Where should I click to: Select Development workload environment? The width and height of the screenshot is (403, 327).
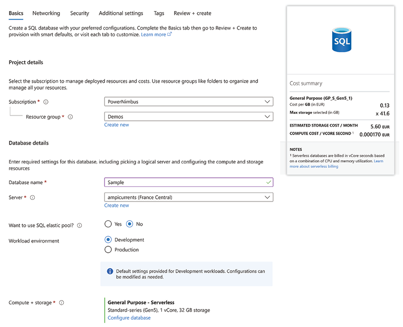(x=108, y=239)
